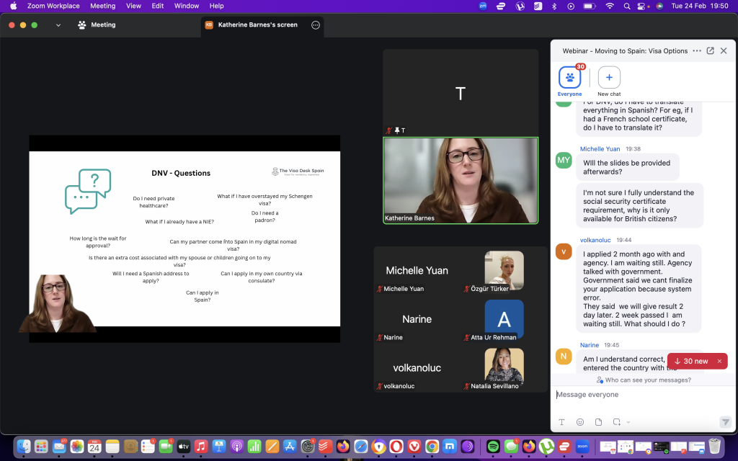Click 'Who can see your messages?' link
Viewport: 738px width, 461px height.
point(644,380)
